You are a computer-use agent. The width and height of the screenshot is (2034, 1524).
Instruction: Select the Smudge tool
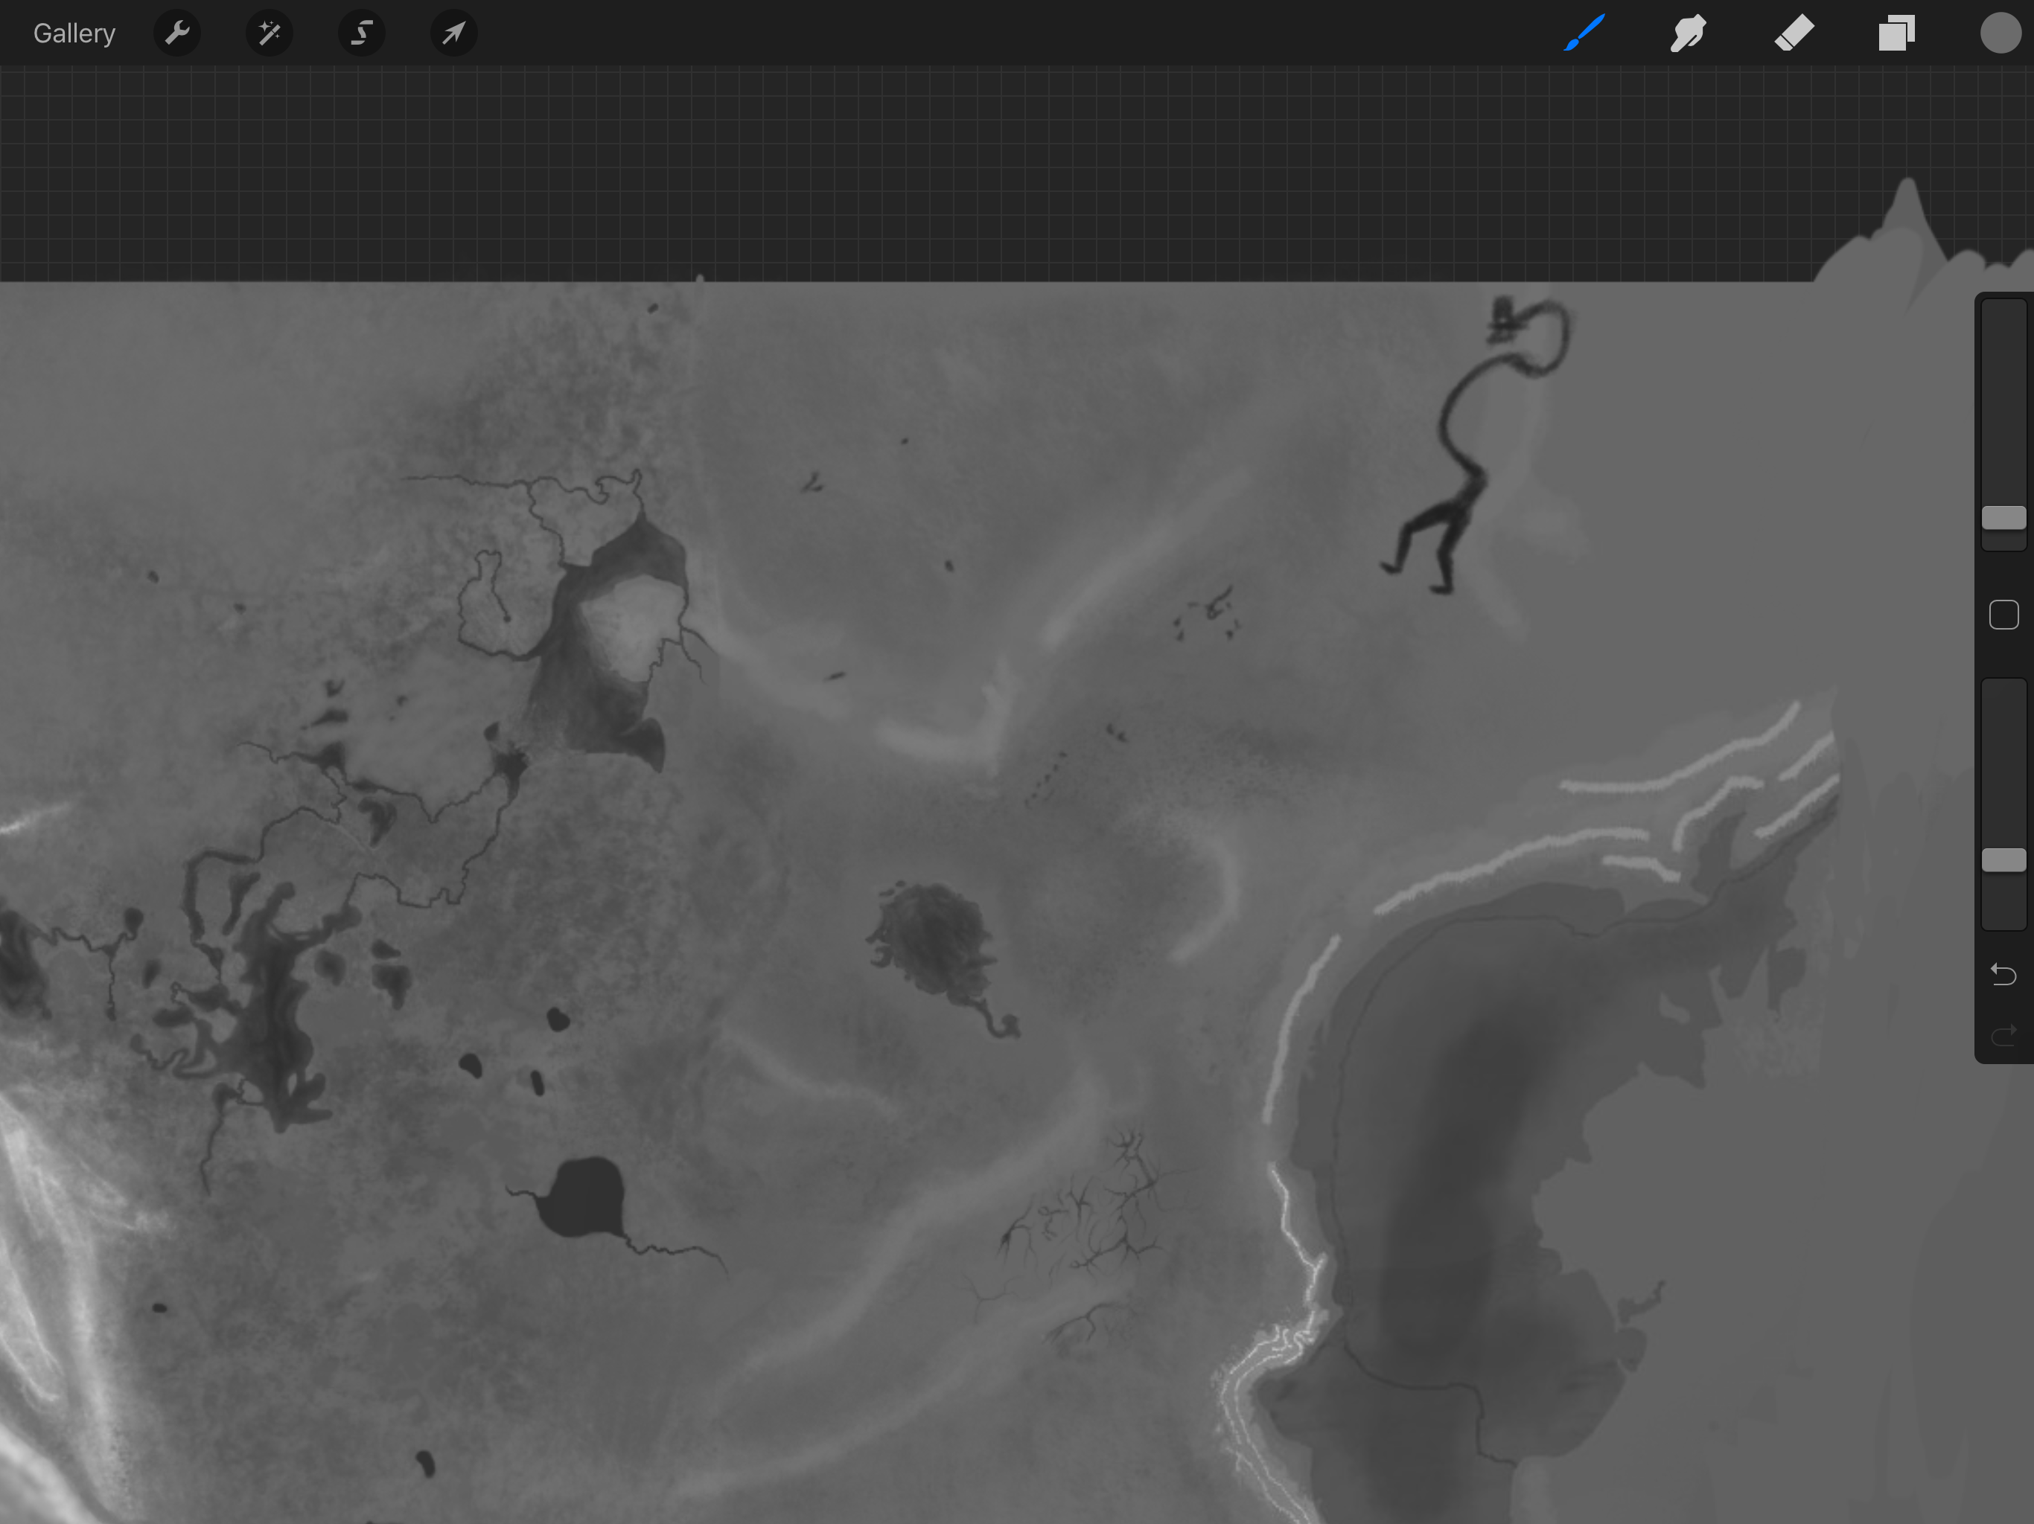(1689, 34)
